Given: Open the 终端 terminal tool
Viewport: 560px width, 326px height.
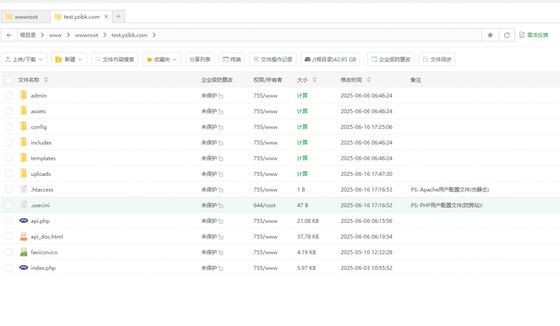Looking at the screenshot, I should 231,60.
